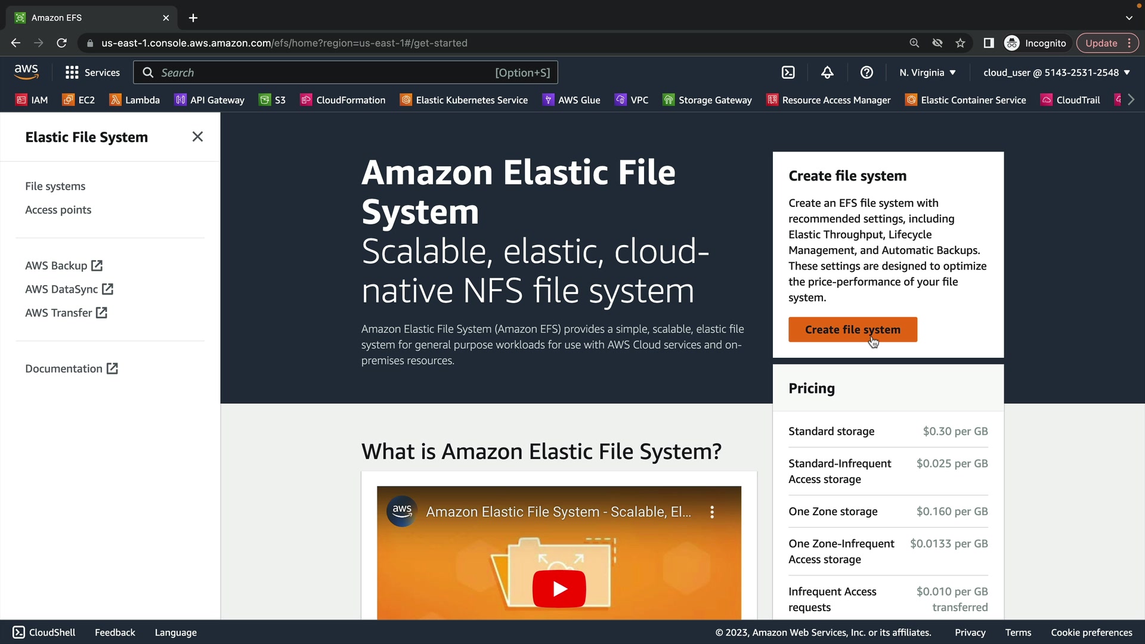Open the Lambda favorites shortcut

(x=135, y=100)
